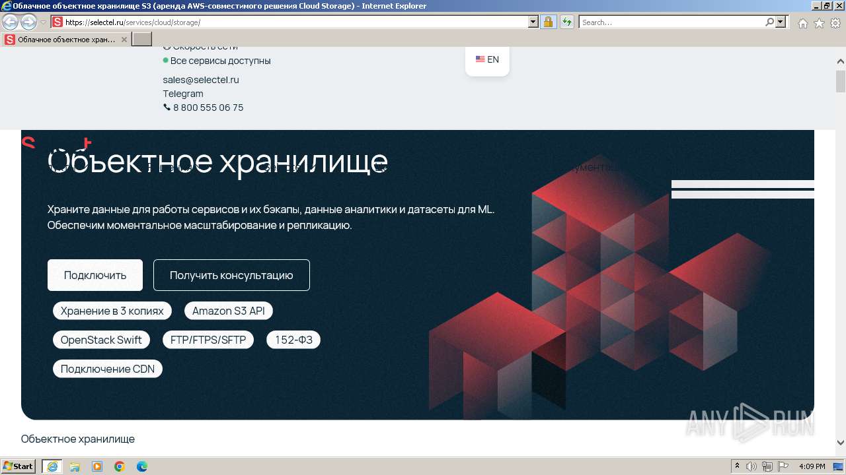The height and width of the screenshot is (475, 846).
Task: Open the recent pages dropdown arrow
Action: (x=44, y=22)
